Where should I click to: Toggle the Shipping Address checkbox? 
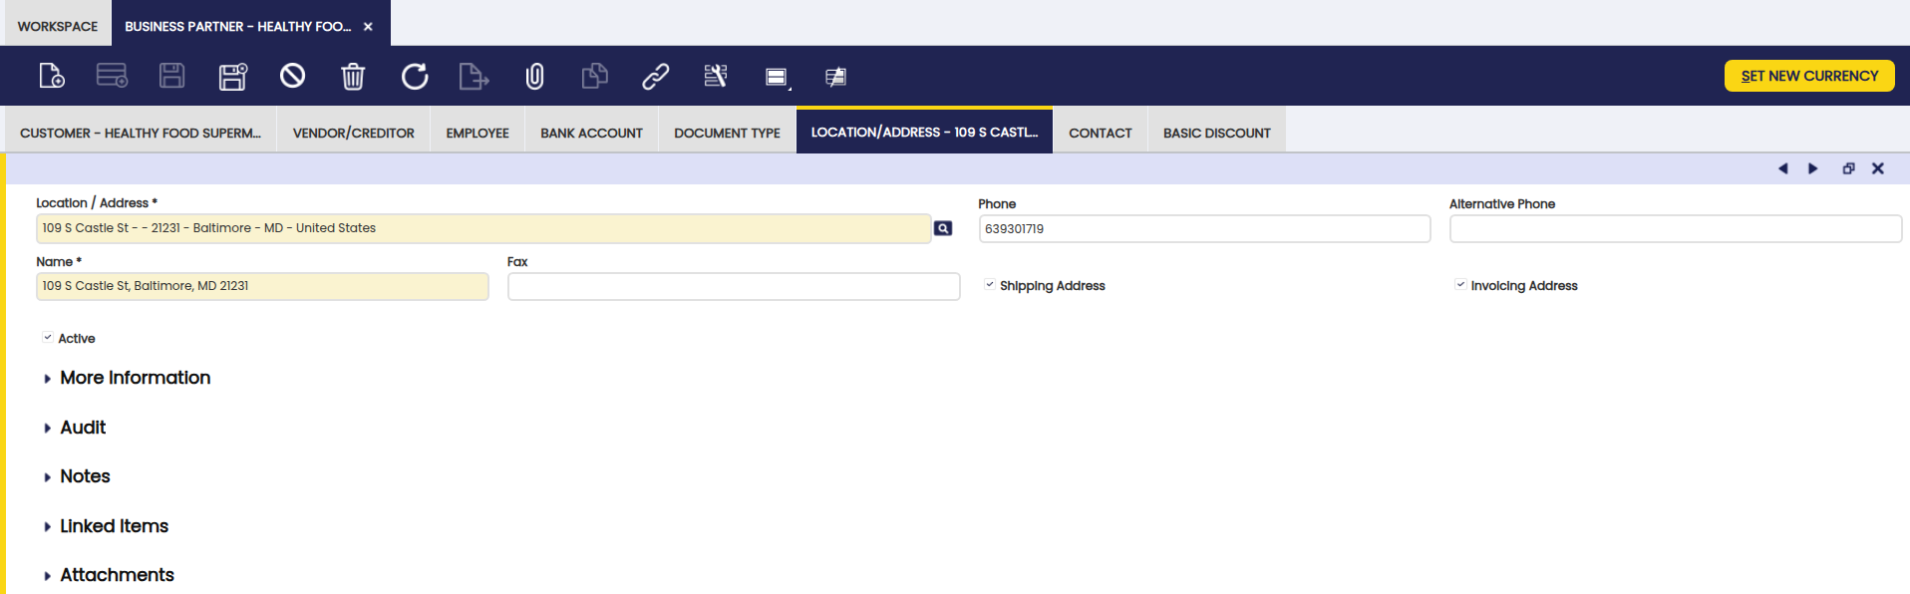(x=990, y=285)
